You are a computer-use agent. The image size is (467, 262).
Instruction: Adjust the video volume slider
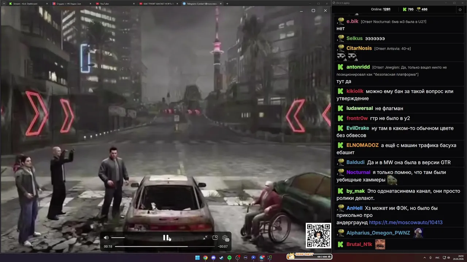118,238
